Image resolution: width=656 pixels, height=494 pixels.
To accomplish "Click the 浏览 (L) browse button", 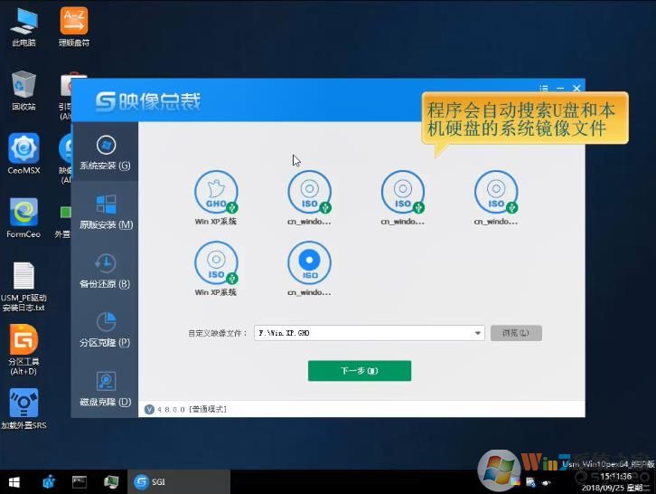I will 516,333.
